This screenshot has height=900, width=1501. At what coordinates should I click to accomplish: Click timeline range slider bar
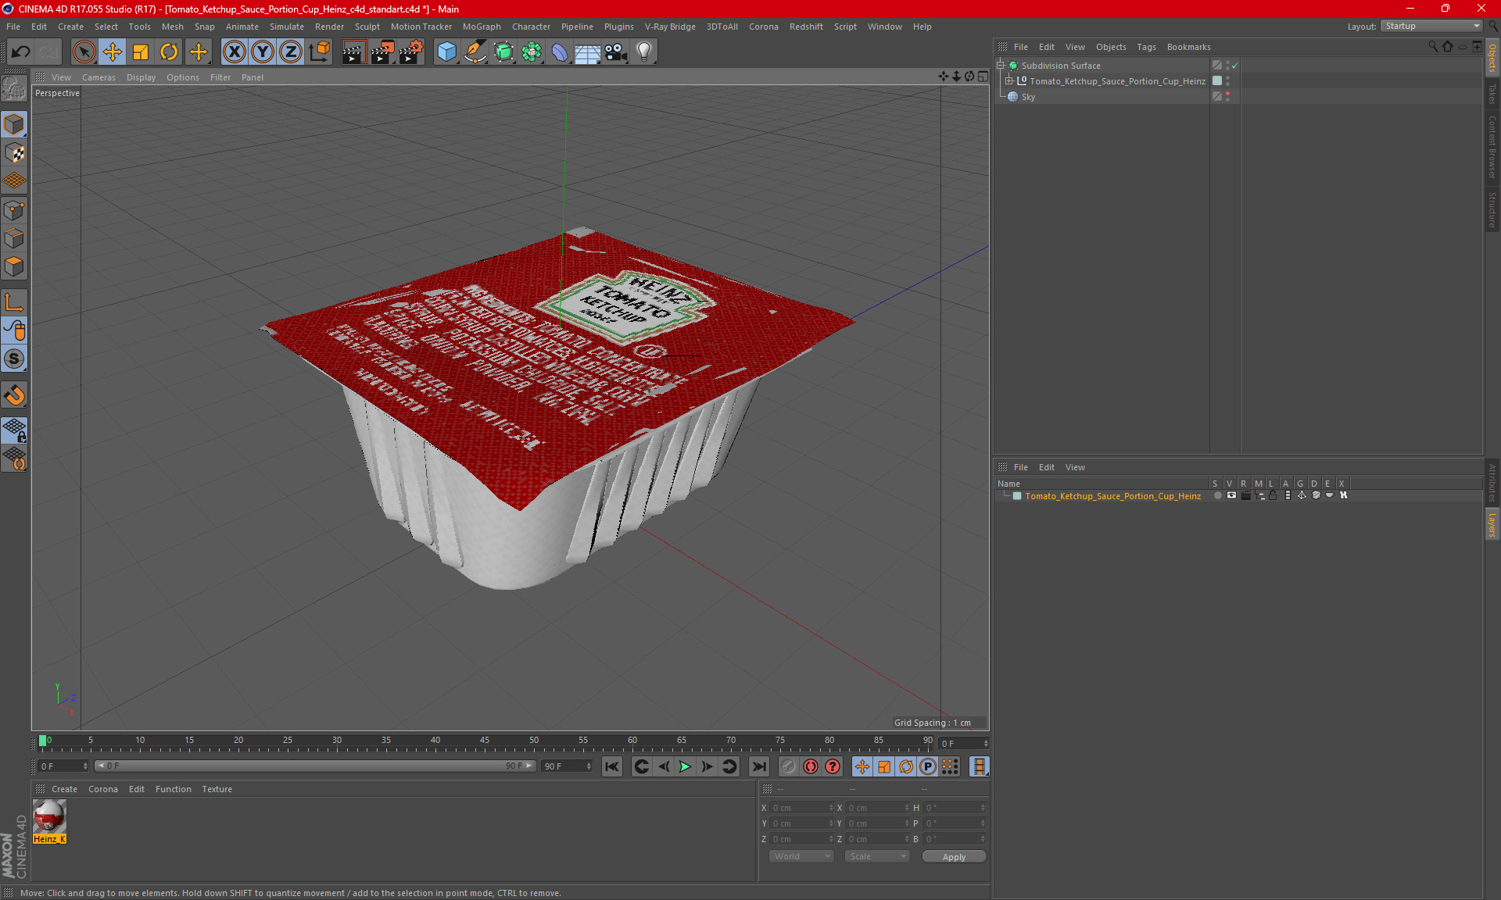tap(315, 766)
